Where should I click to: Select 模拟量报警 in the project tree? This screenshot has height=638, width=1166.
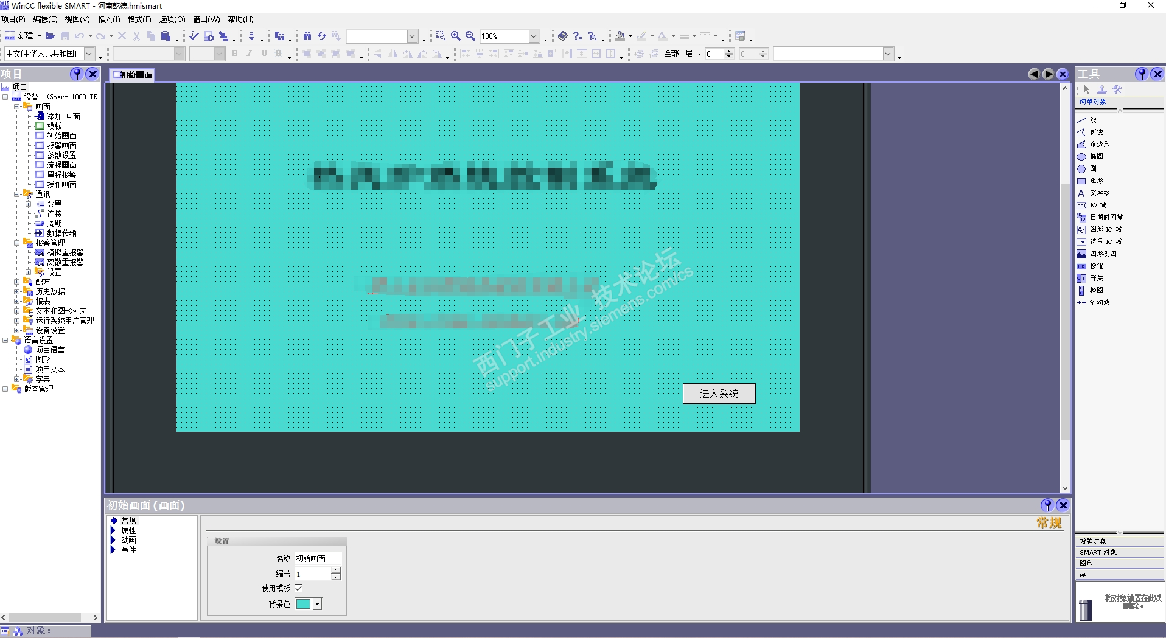65,252
